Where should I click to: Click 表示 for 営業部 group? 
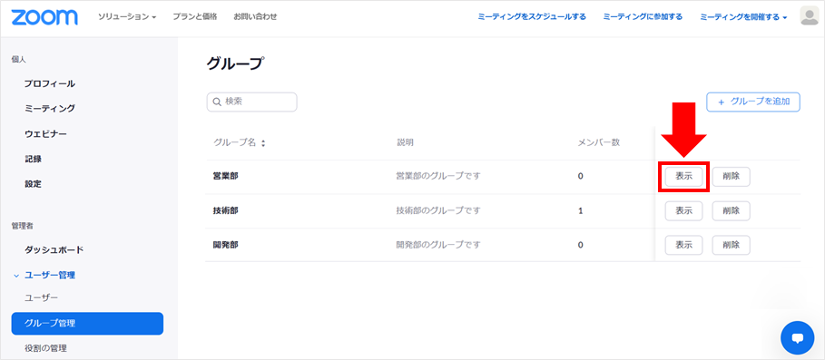[x=684, y=177]
